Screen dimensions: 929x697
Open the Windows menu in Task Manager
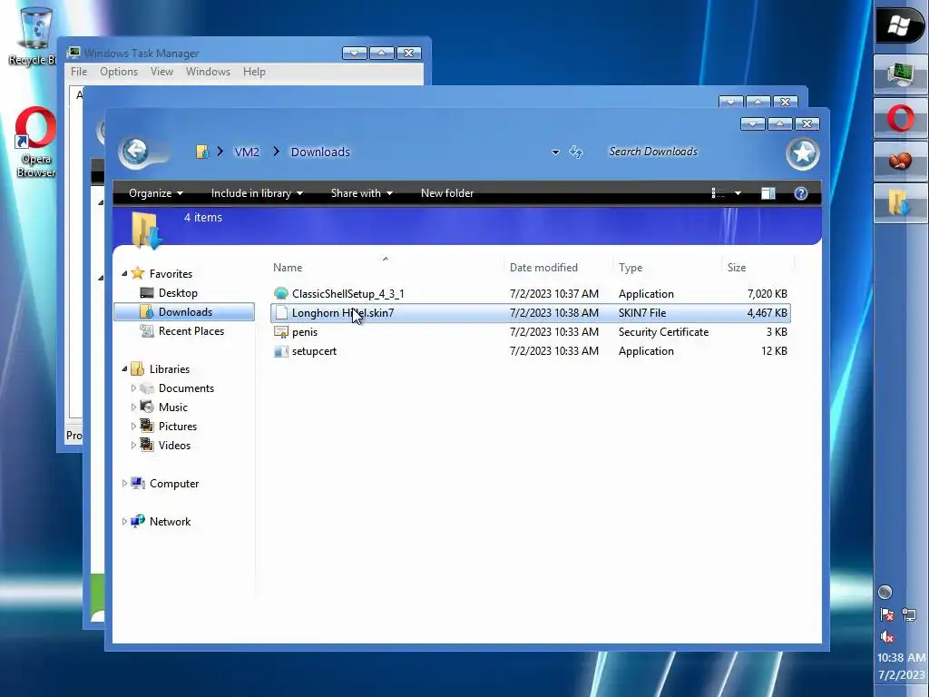(208, 72)
